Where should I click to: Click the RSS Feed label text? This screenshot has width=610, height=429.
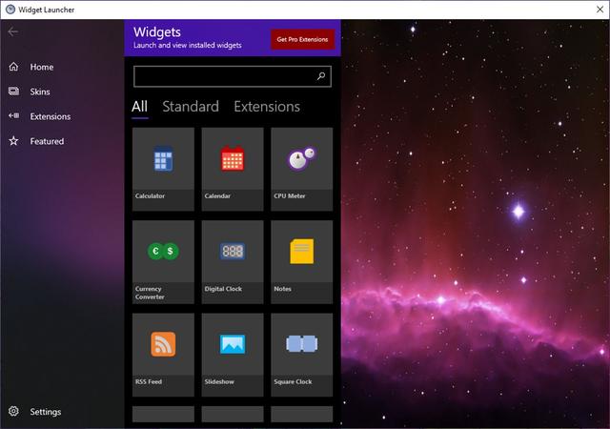coord(149,381)
